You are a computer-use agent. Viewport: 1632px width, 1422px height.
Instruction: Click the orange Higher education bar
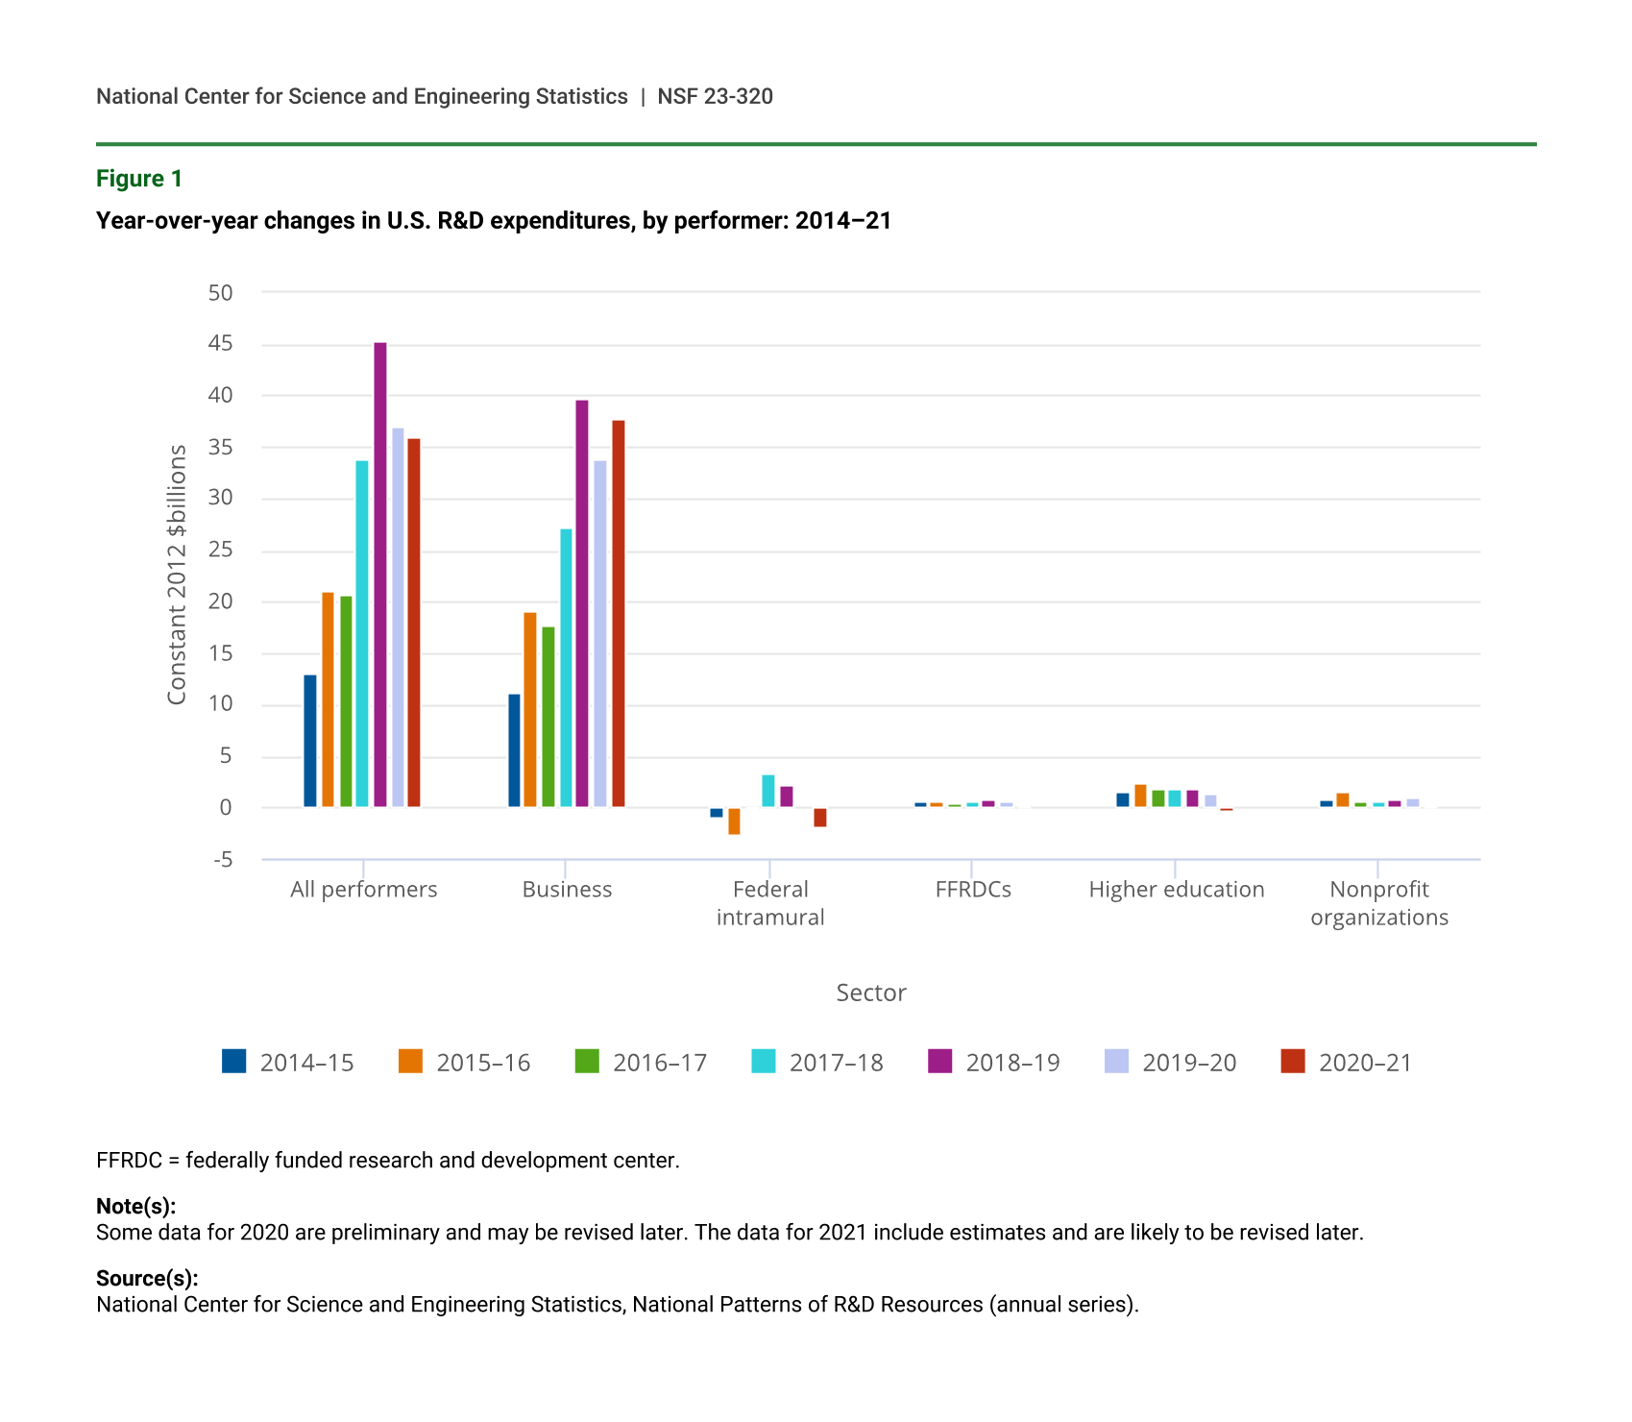1140,796
